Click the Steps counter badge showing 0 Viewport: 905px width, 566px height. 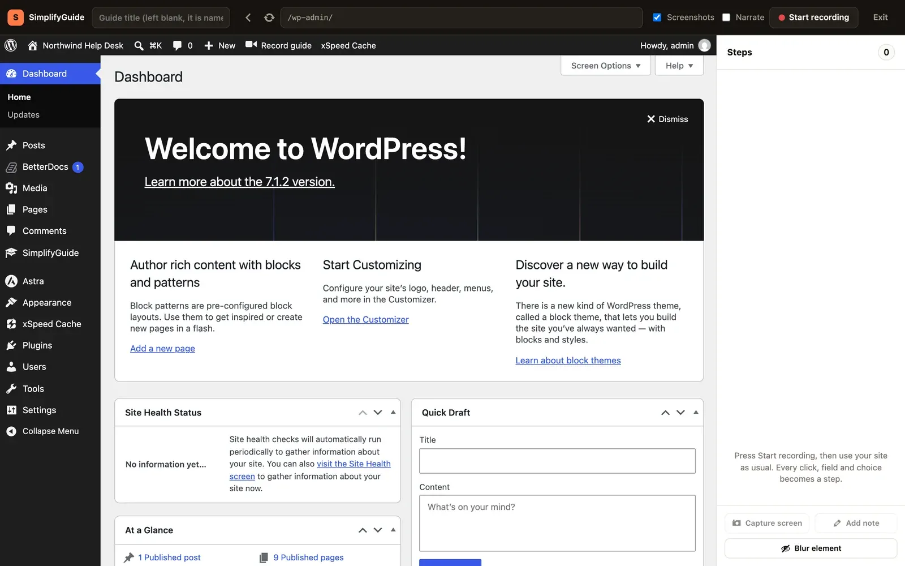pos(886,53)
